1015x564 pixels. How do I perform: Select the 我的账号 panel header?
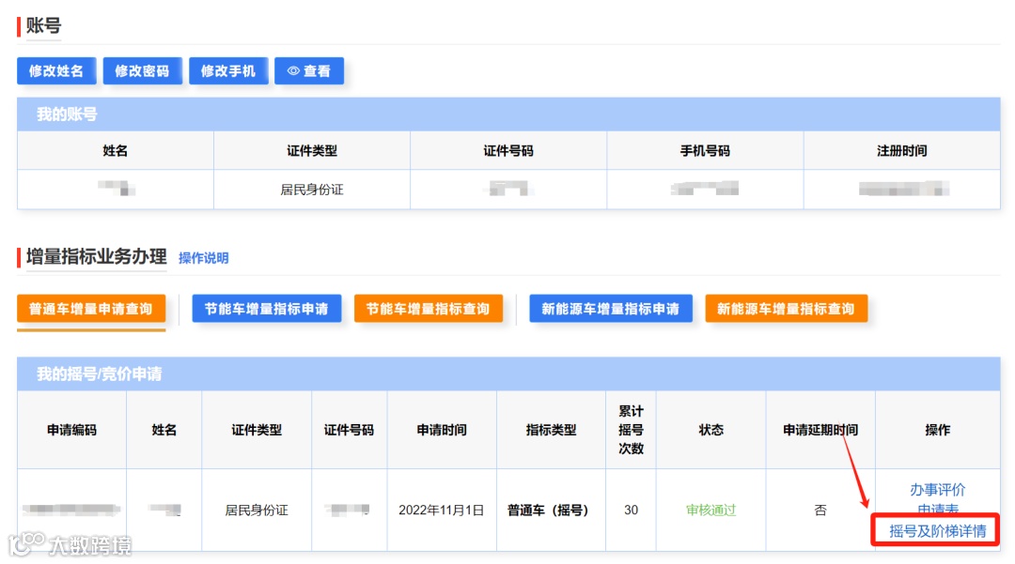click(508, 114)
